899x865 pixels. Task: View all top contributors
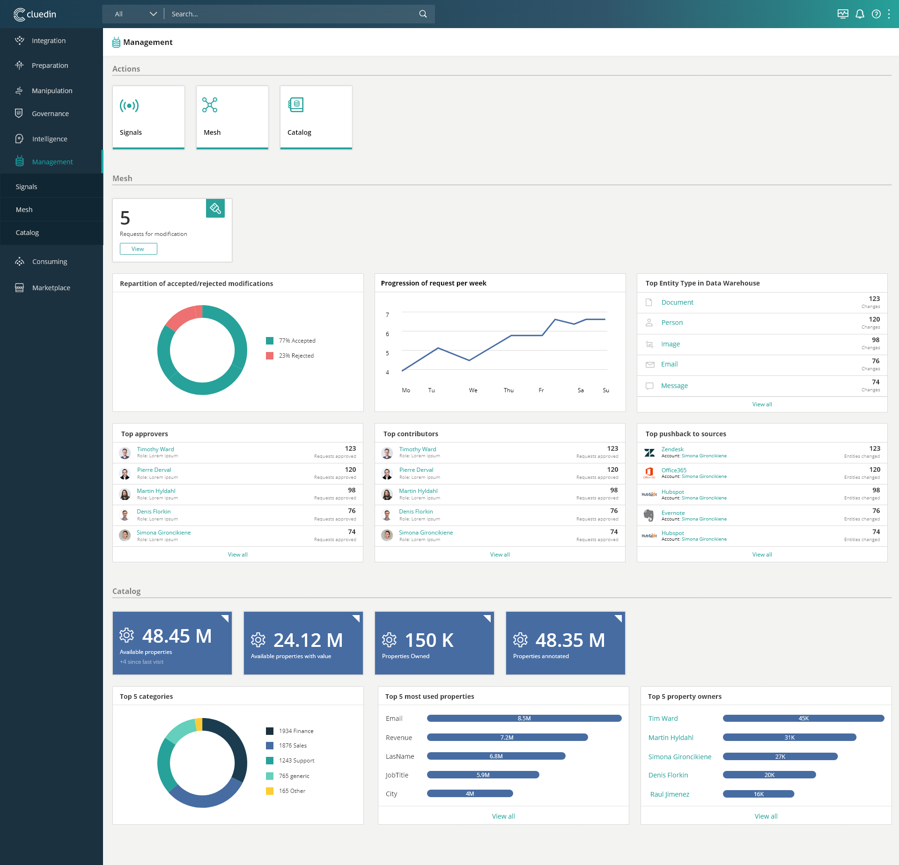point(500,554)
